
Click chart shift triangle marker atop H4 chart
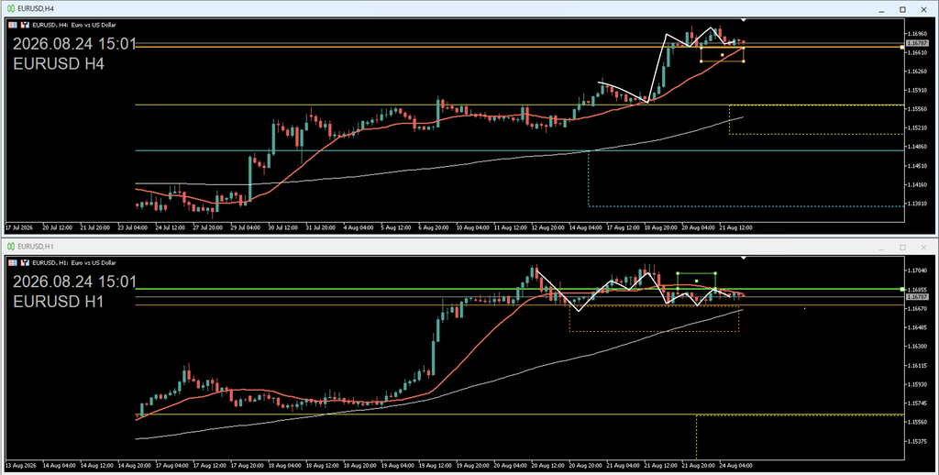click(x=743, y=20)
